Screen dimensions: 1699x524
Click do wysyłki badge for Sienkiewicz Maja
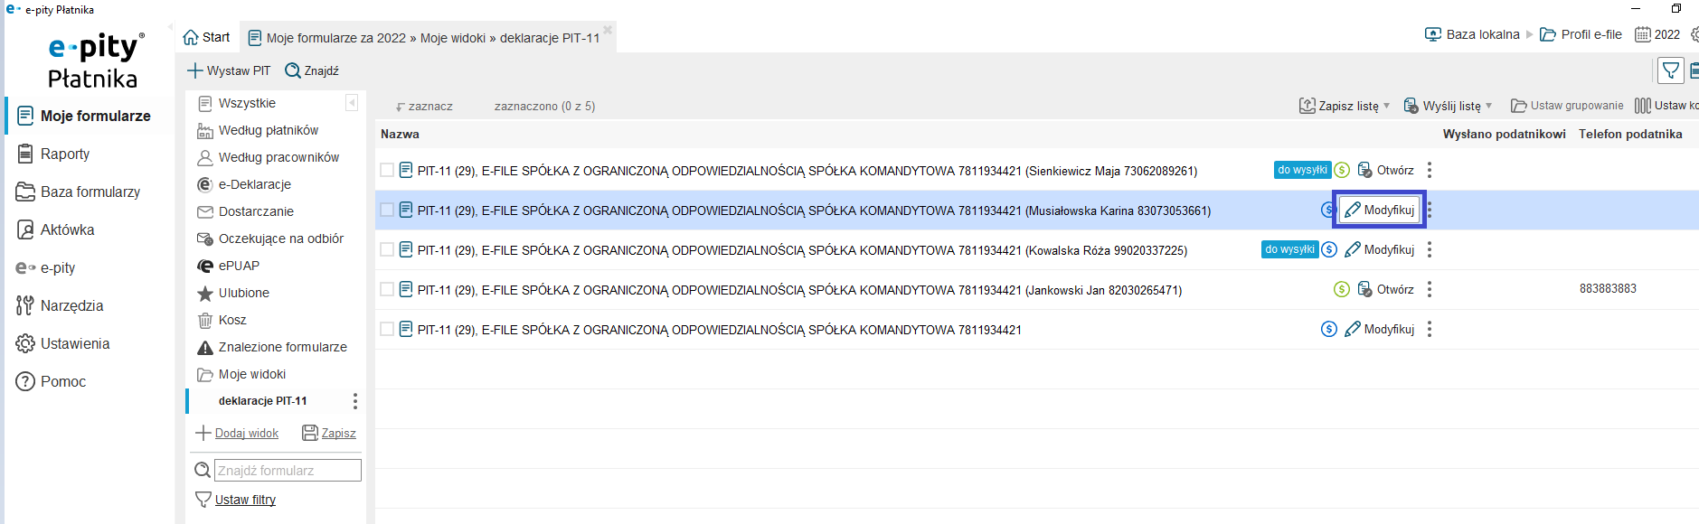click(x=1302, y=170)
